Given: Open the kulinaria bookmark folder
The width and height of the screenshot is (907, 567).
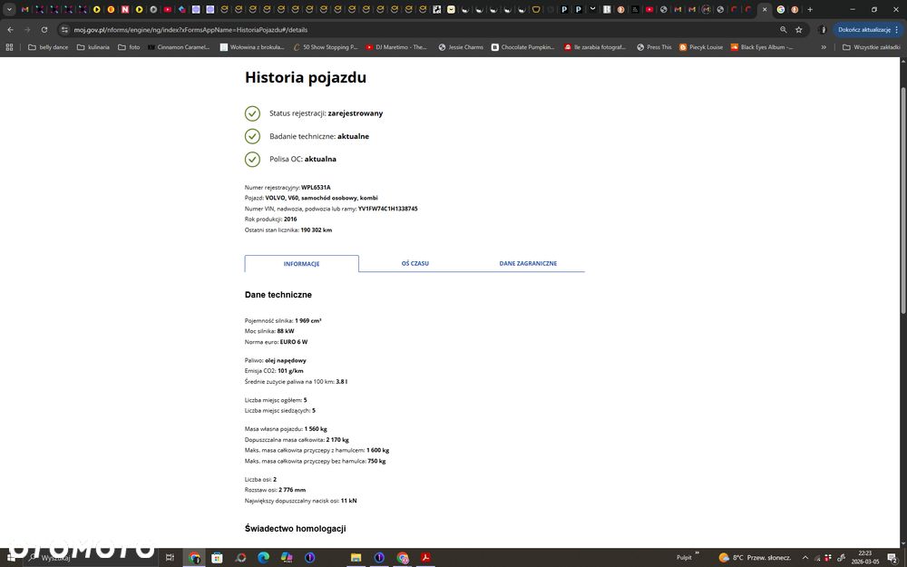Looking at the screenshot, I should (93, 47).
